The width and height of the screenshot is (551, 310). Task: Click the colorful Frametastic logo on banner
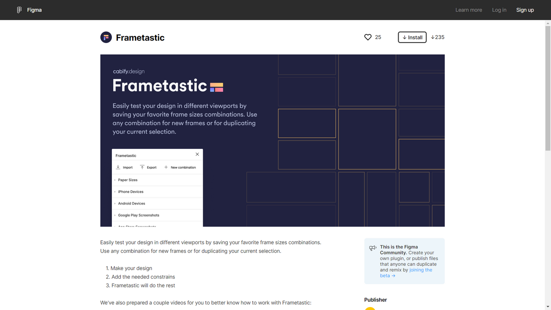pos(217,87)
